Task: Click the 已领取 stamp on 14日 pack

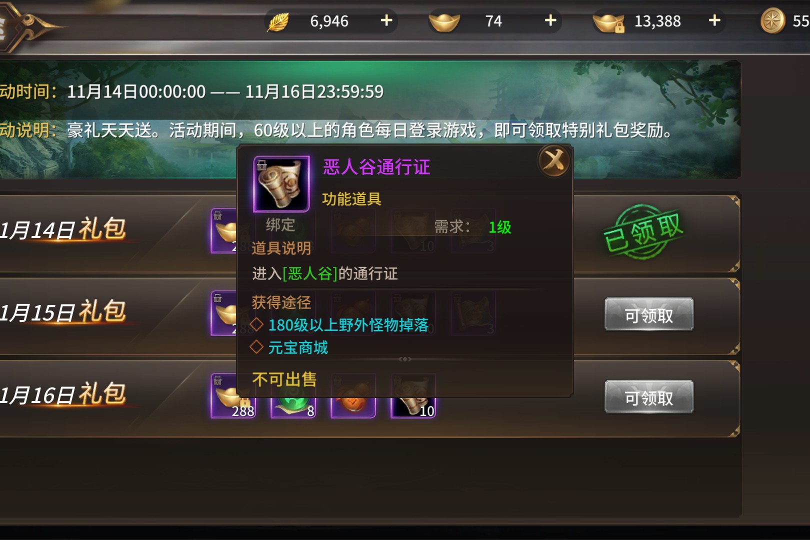Action: (643, 232)
